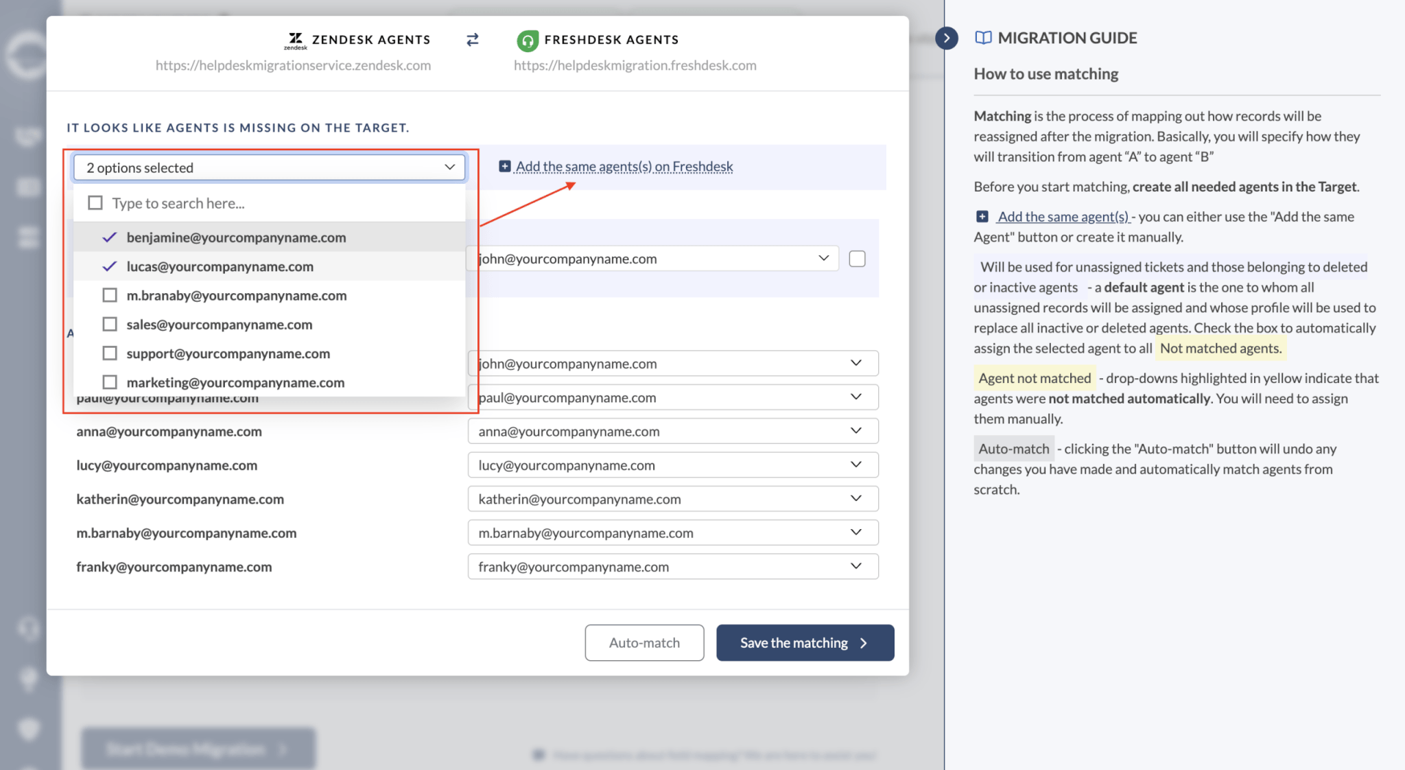Screen dimensions: 1405x770
Task: Tick the default agent checkbox beside john dropdown
Action: 857,259
